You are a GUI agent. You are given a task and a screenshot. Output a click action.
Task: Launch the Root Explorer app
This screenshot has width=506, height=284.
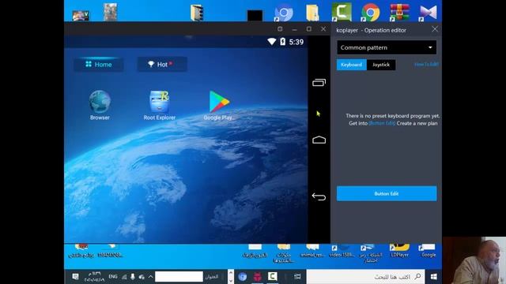(x=160, y=105)
